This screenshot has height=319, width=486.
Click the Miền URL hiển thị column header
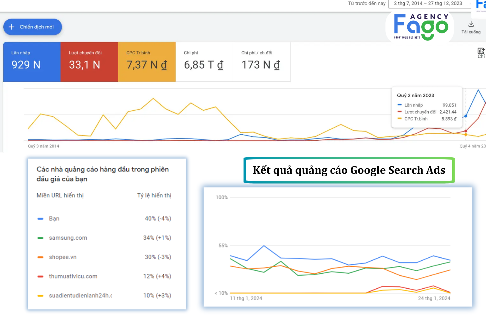[x=60, y=195]
